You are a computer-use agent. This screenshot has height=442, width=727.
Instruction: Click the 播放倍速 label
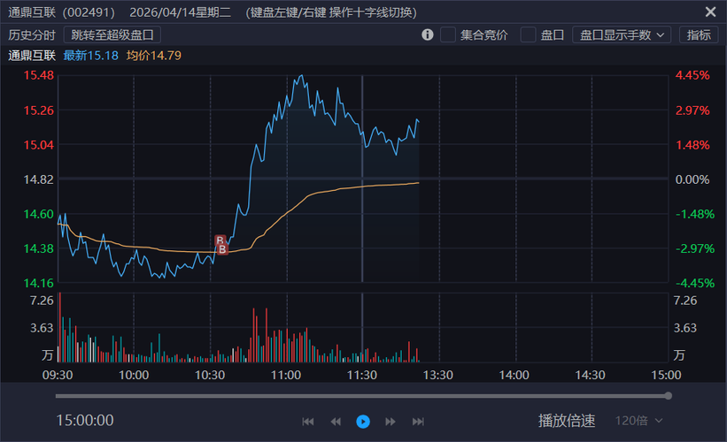pyautogui.click(x=567, y=421)
